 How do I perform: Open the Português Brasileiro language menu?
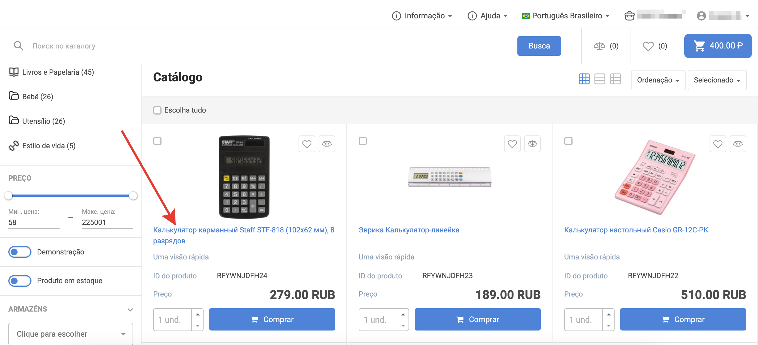565,16
